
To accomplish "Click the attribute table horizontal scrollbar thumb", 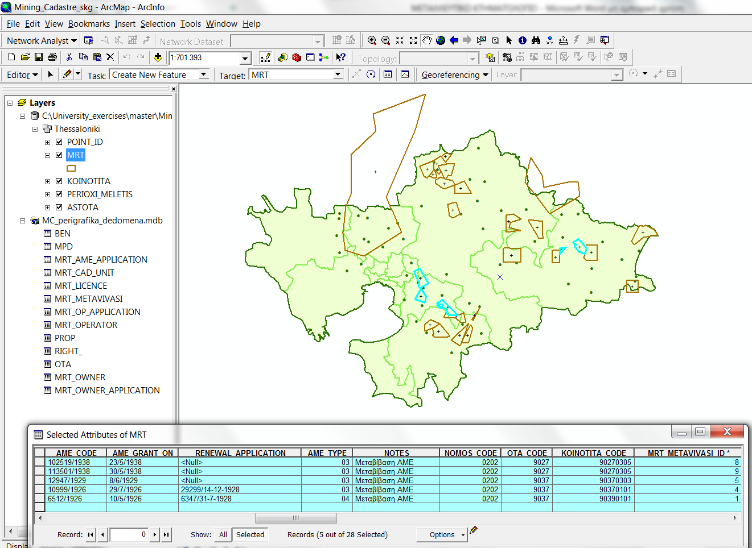I will point(295,518).
